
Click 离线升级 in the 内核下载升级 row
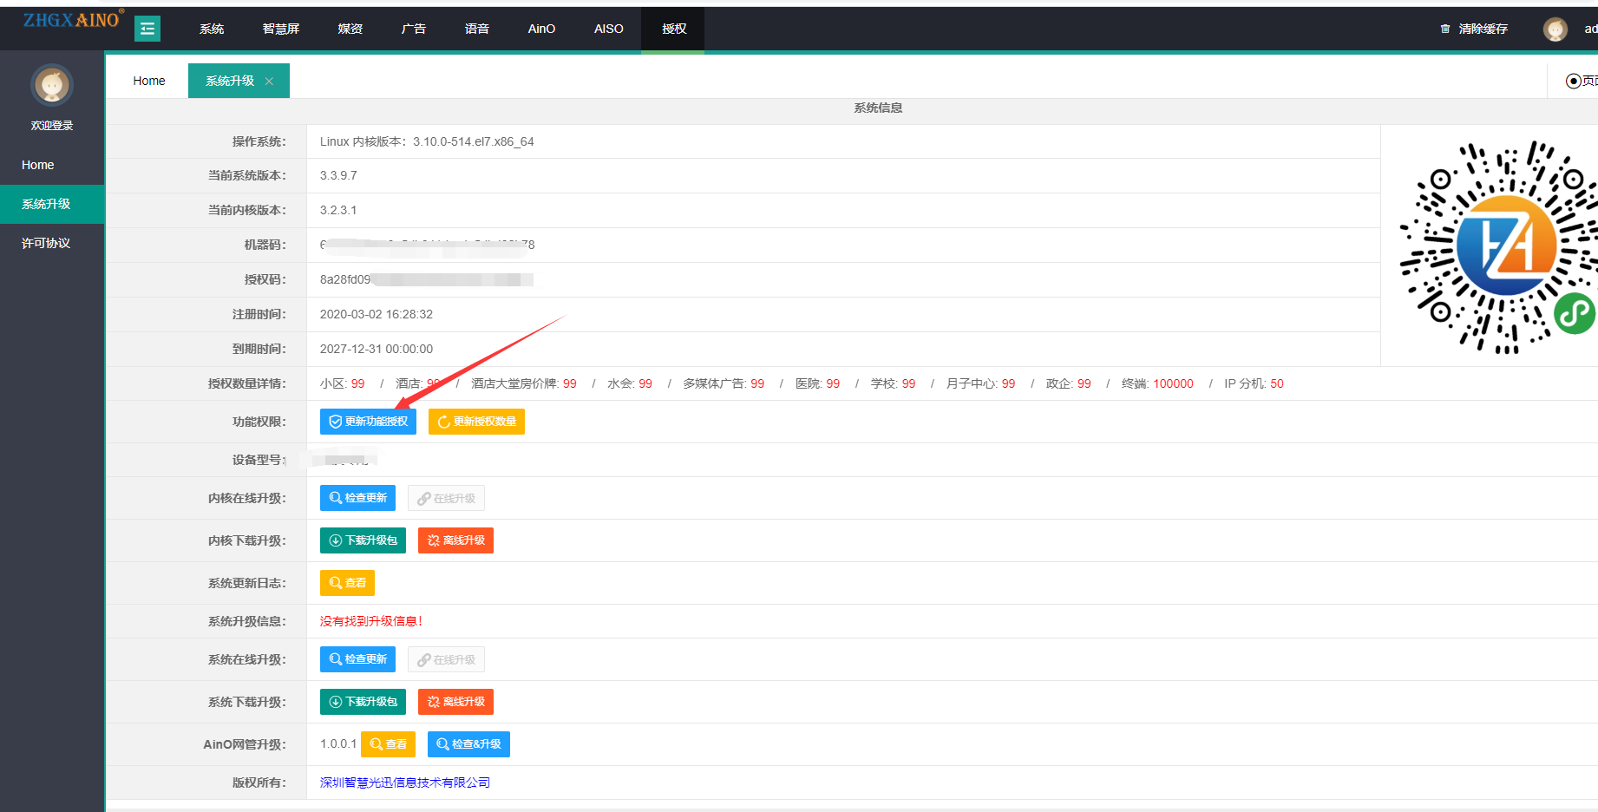455,540
